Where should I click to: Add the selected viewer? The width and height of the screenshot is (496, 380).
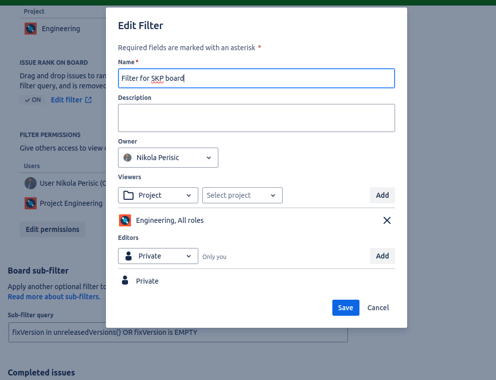(383, 195)
